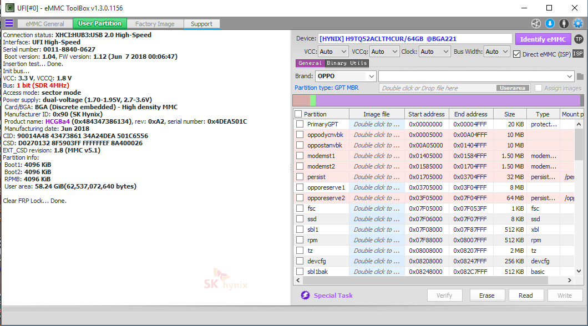The width and height of the screenshot is (588, 326).
Task: Check the sbl1 partition checkbox
Action: tap(300, 230)
